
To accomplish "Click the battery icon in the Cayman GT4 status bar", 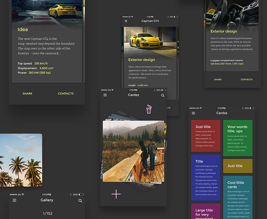I will click(176, 17).
